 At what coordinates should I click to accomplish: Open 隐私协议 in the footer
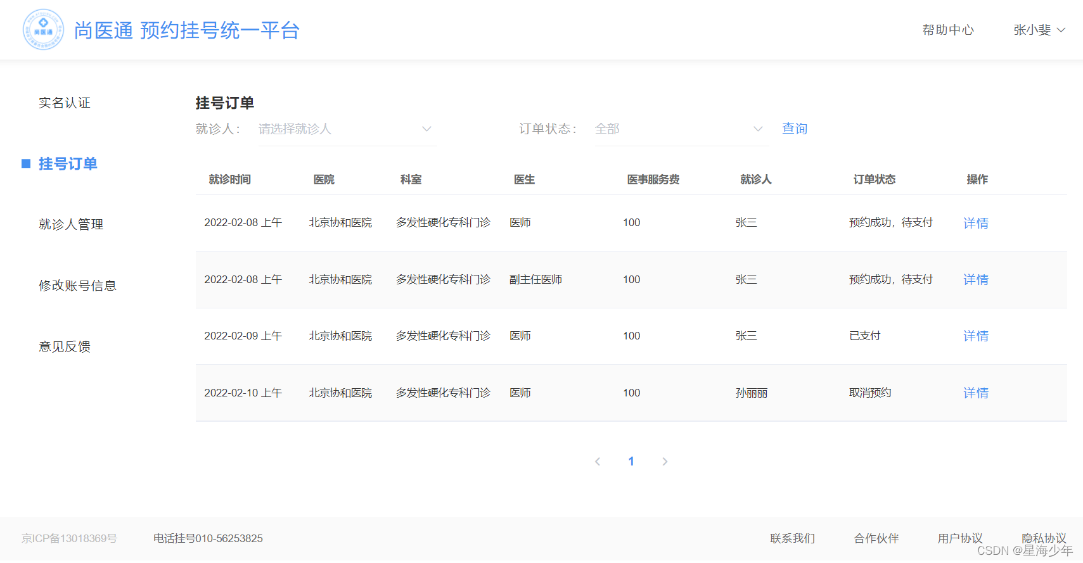click(1044, 538)
